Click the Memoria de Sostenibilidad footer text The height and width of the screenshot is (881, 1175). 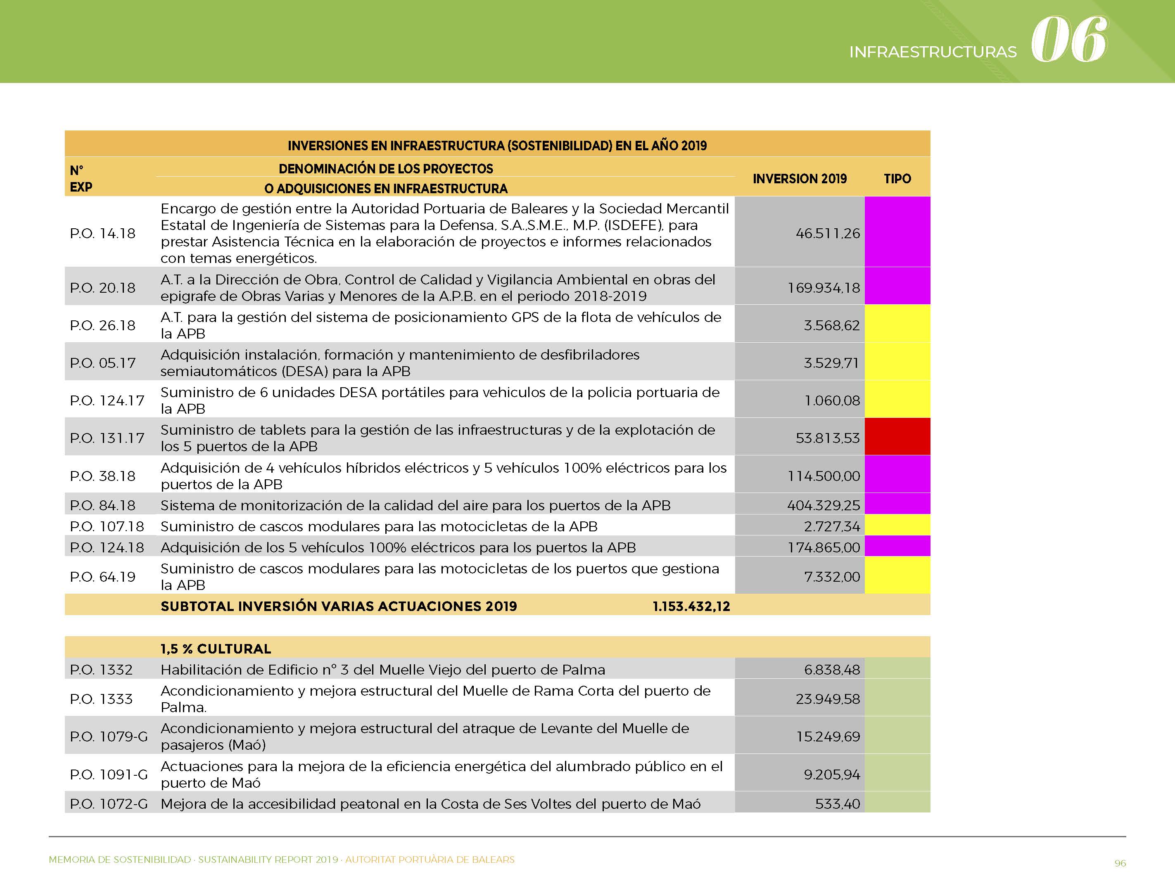[x=119, y=859]
